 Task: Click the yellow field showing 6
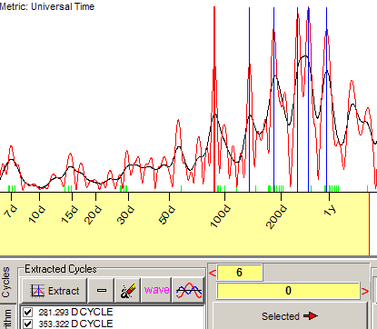click(x=240, y=272)
